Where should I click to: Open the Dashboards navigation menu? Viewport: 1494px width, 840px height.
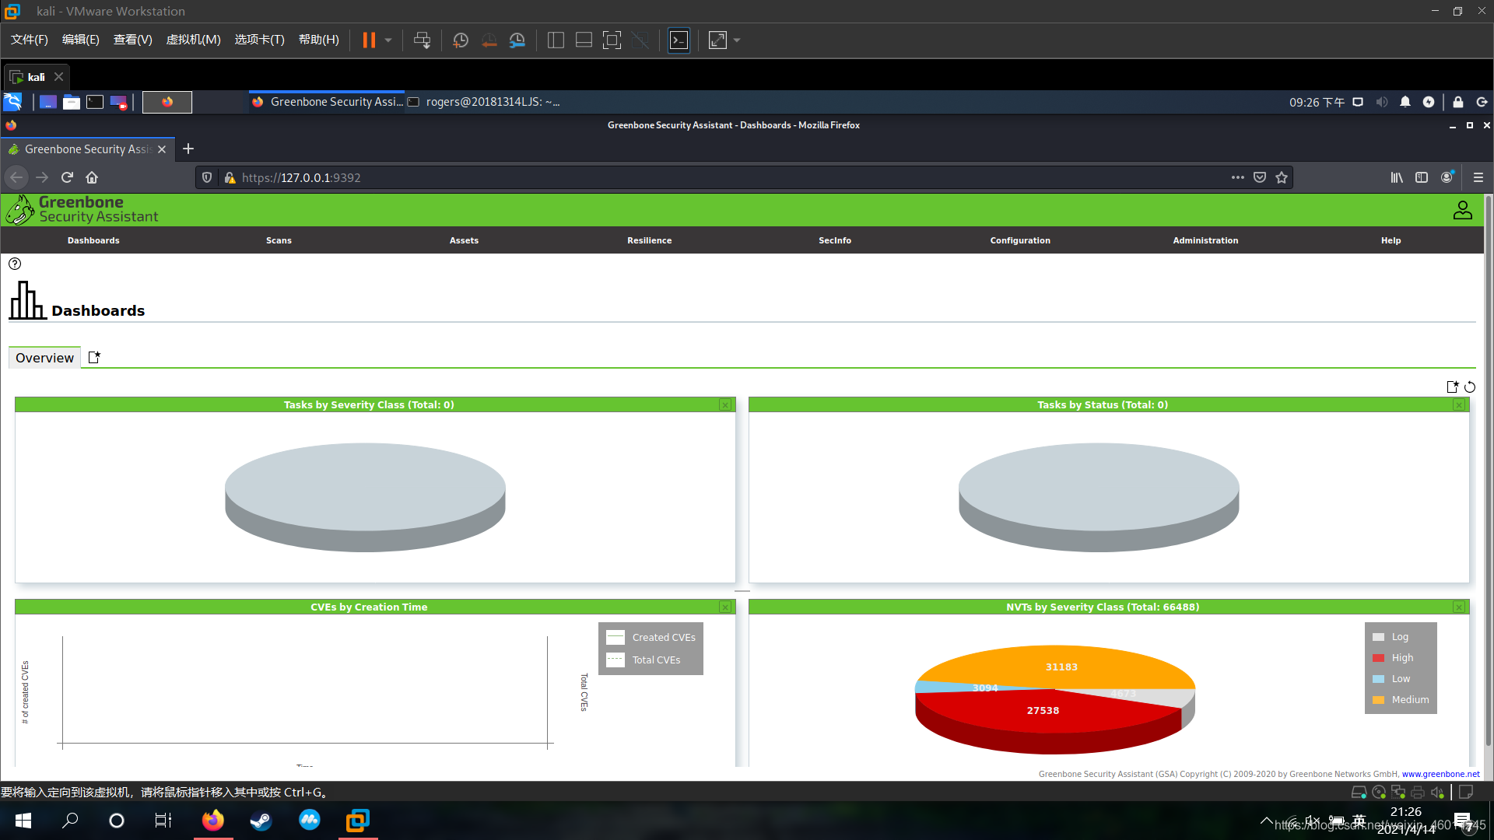[x=93, y=240]
